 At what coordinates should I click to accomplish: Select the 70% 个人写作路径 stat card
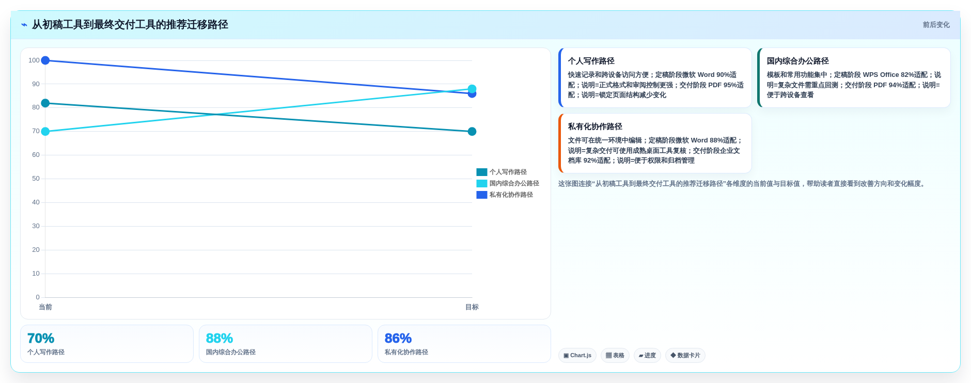click(x=107, y=344)
